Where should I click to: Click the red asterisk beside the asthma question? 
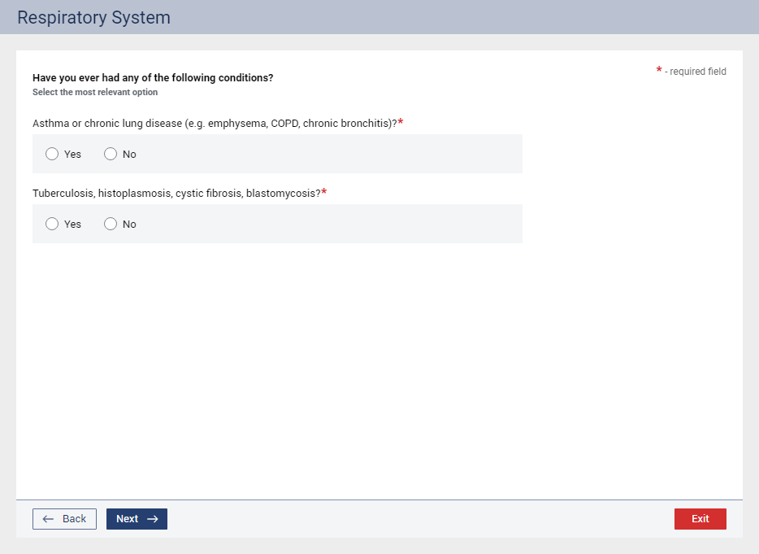pos(401,122)
